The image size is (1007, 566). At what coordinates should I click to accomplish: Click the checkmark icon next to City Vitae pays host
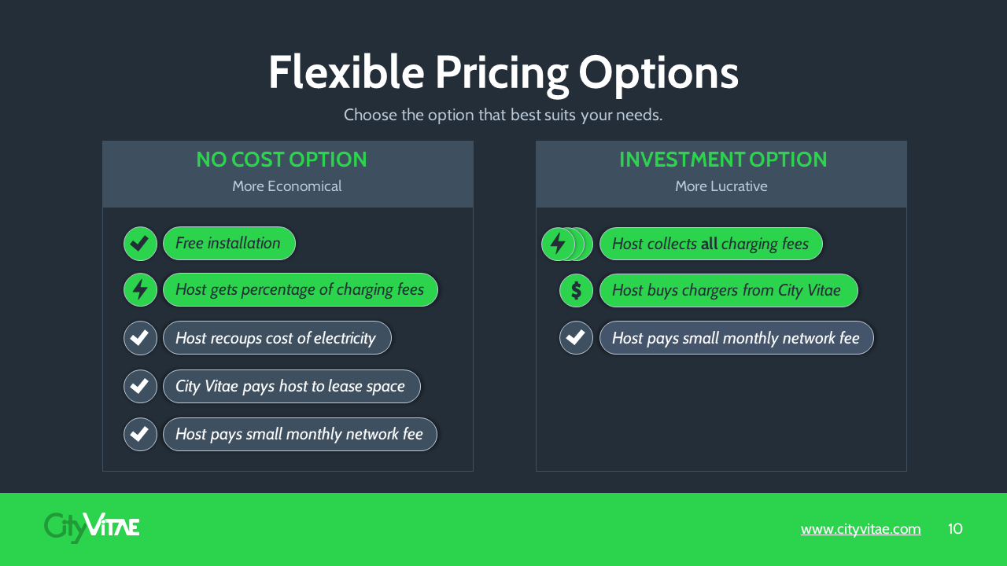click(x=140, y=387)
